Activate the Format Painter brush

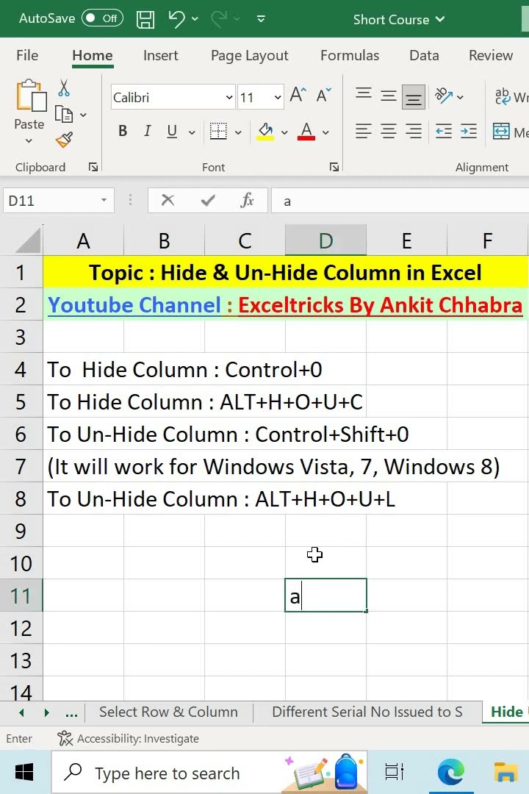click(x=64, y=139)
